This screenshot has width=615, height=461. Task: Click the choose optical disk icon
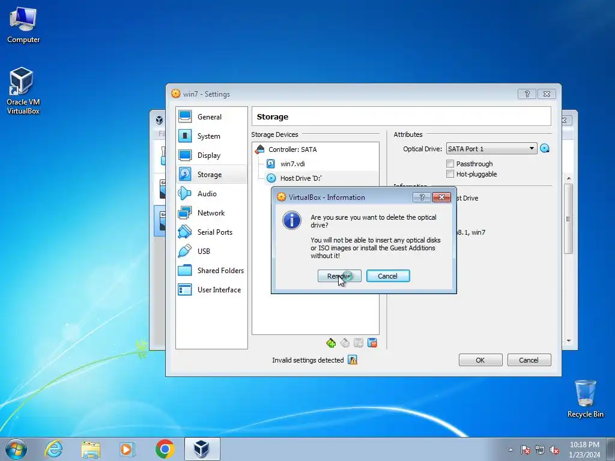click(x=545, y=149)
